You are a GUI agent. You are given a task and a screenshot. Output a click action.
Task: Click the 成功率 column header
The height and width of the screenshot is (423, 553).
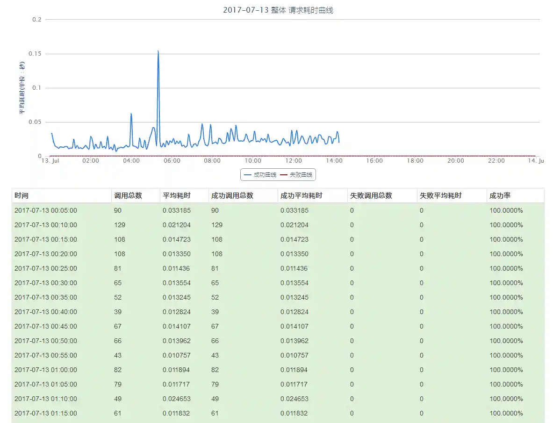click(500, 196)
